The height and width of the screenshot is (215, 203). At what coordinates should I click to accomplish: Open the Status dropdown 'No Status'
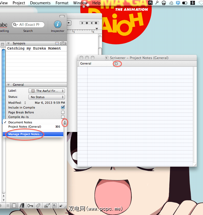pos(46,97)
